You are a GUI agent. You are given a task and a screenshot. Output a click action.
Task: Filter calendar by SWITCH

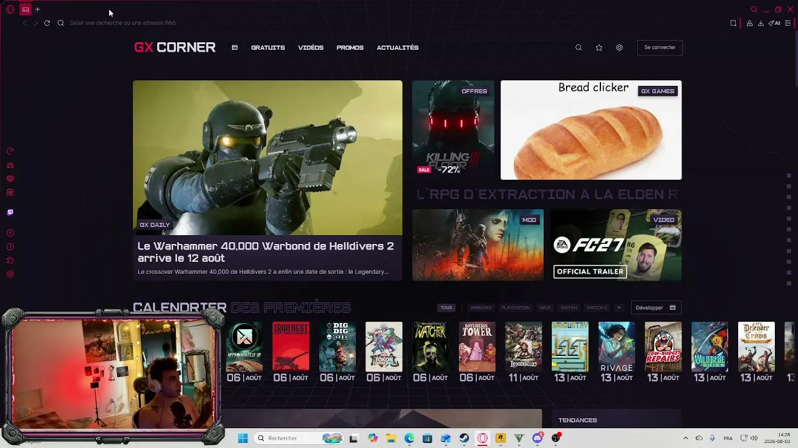[x=569, y=307]
